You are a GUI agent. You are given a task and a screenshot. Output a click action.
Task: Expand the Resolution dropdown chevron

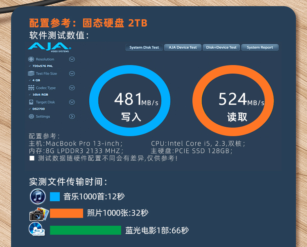point(72,59)
